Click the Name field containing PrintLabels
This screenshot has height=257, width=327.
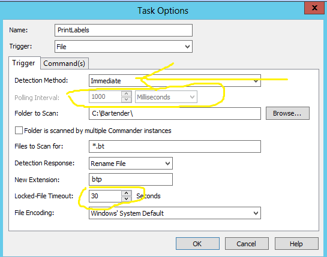[x=124, y=30]
